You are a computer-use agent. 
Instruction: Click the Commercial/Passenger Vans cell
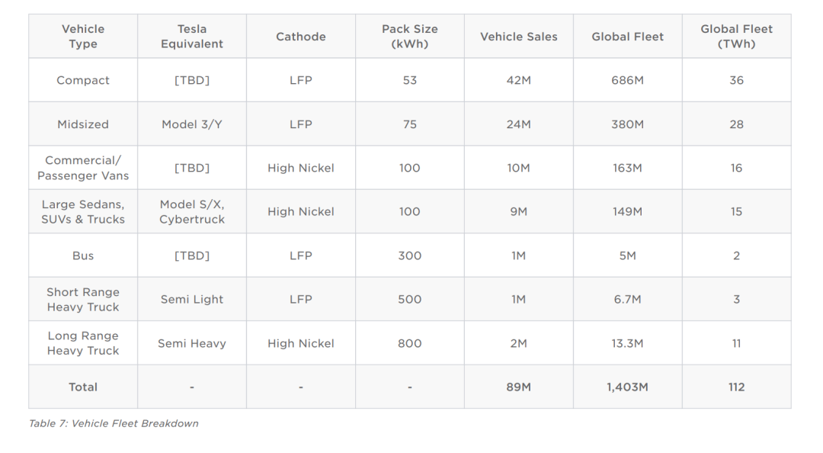pos(83,168)
